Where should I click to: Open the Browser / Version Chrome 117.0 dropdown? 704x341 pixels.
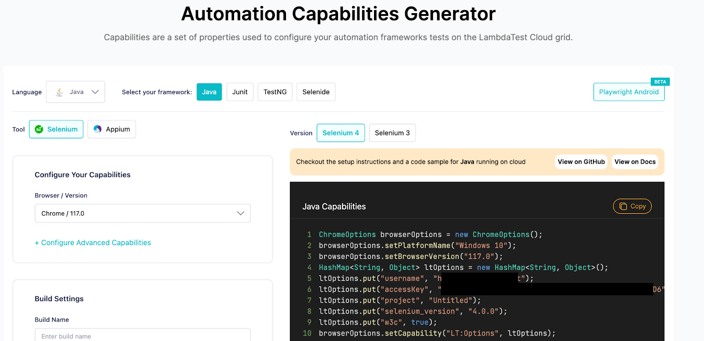pos(143,213)
